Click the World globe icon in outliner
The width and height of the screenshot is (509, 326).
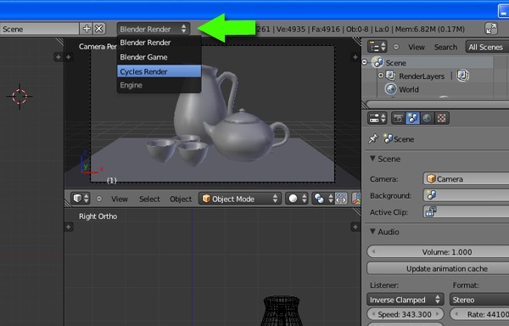[391, 89]
